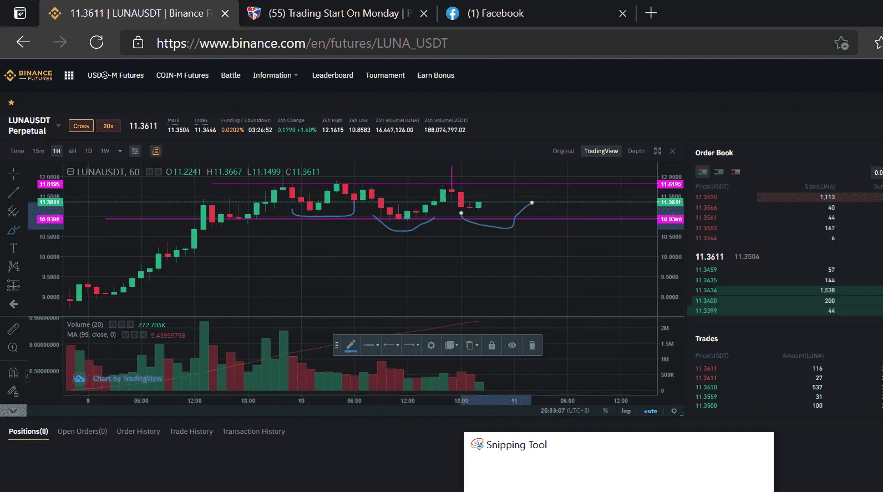Hide the MA (99, close, 0) indicator
The image size is (883, 492).
tap(125, 335)
